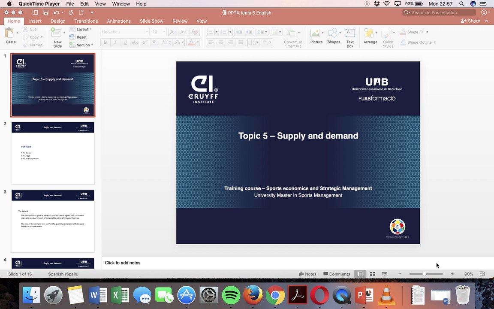494x309 pixels.
Task: Insert a Picture from ribbon
Action: click(x=316, y=36)
